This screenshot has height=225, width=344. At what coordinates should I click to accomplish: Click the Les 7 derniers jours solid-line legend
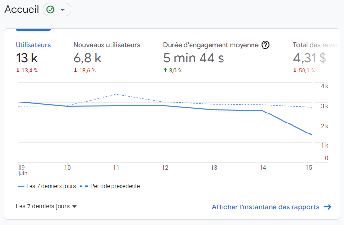[47, 186]
